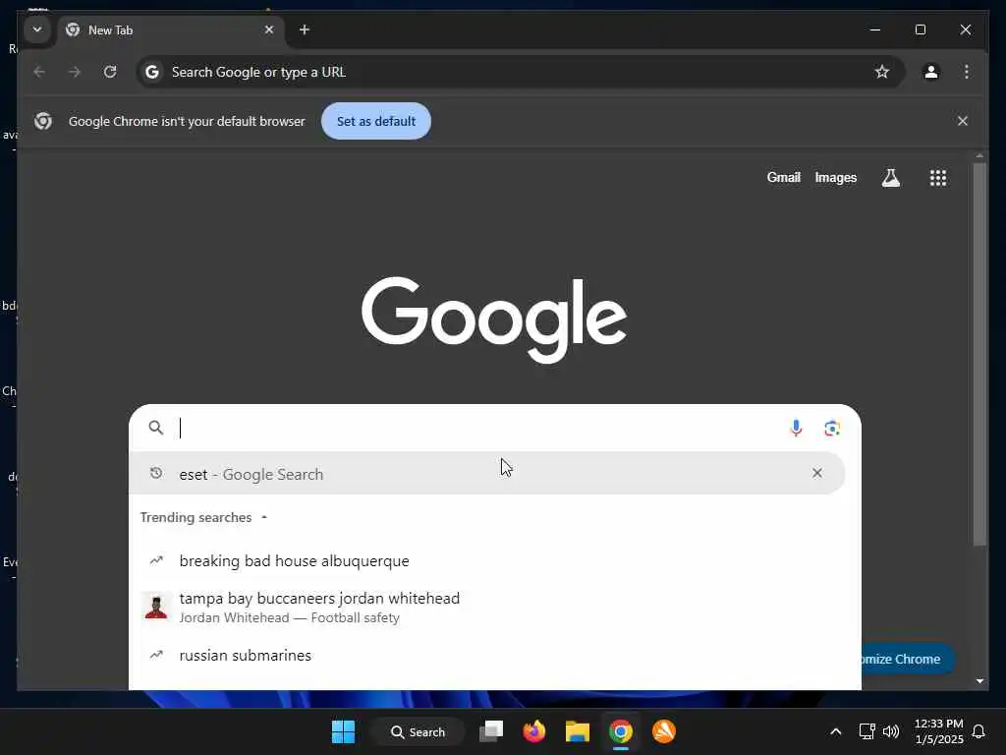Screen dimensions: 1006x755
Task: Open the Images link
Action: (x=835, y=177)
